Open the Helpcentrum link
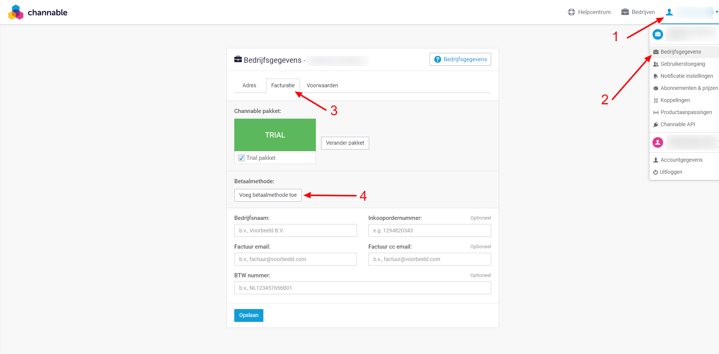719x354 pixels. (x=589, y=12)
